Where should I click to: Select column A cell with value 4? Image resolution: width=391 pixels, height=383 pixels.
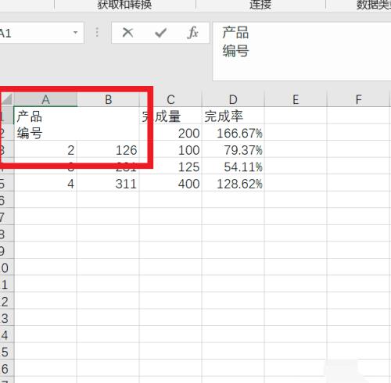45,184
